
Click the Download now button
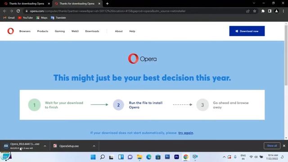tap(247, 31)
